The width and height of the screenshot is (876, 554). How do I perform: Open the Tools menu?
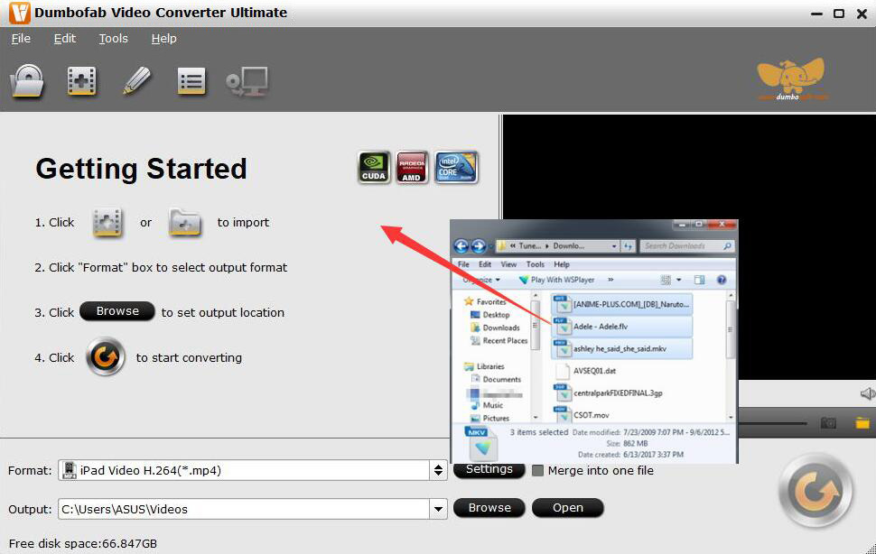pos(114,39)
